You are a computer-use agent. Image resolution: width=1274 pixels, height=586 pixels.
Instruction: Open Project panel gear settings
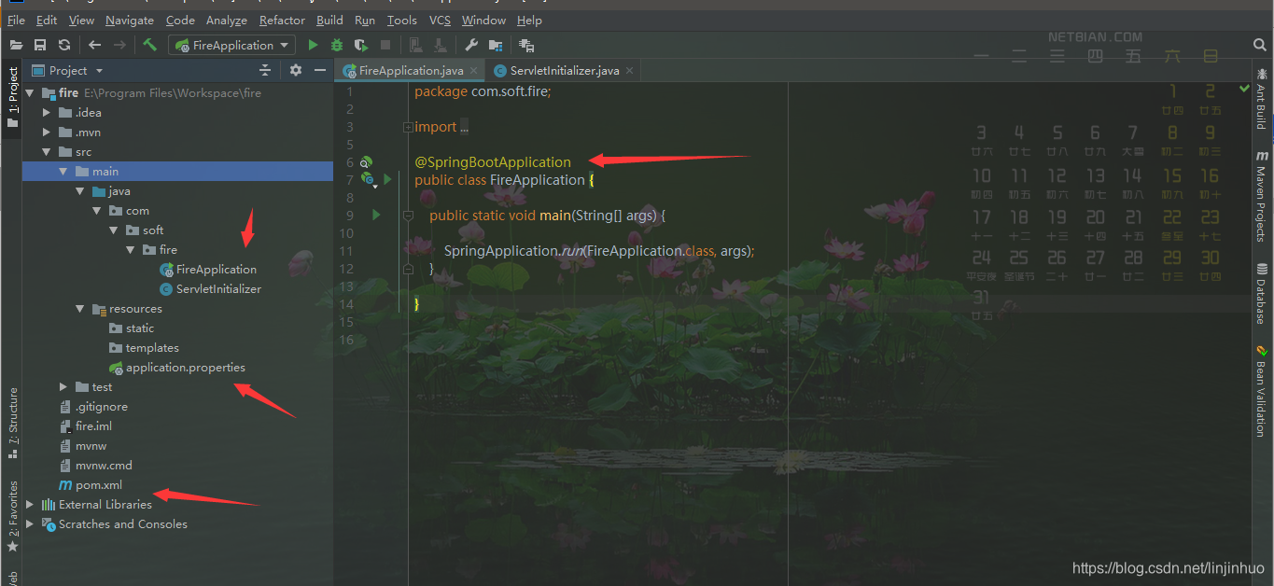pyautogui.click(x=296, y=70)
